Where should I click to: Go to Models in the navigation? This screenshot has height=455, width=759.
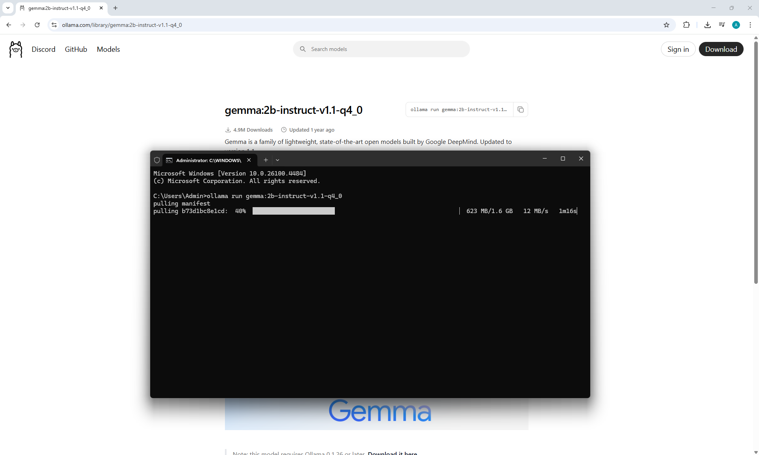pos(108,49)
